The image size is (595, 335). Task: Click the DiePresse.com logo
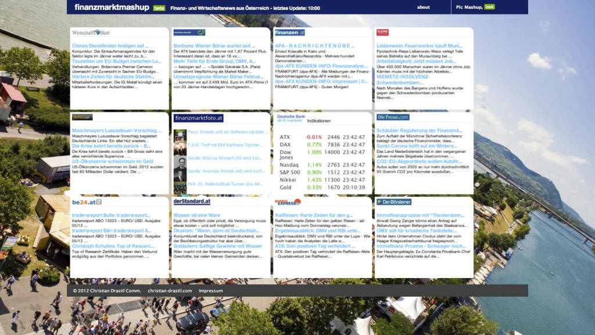coord(393,117)
